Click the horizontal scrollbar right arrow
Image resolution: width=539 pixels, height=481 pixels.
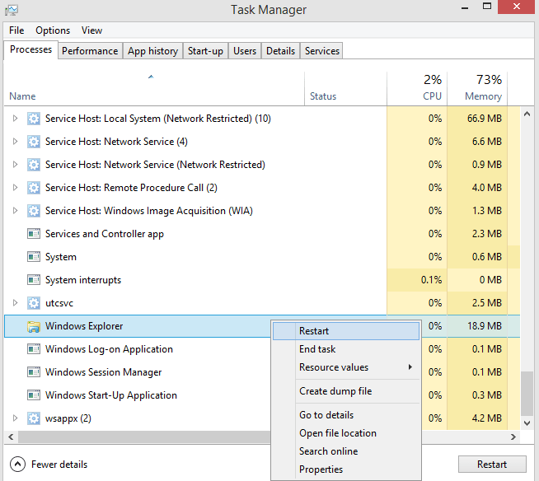pyautogui.click(x=513, y=437)
